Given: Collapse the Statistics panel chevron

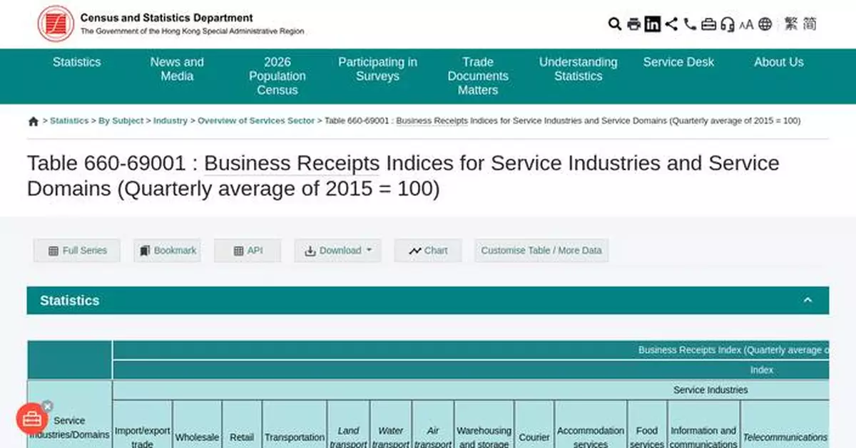Looking at the screenshot, I should point(808,299).
